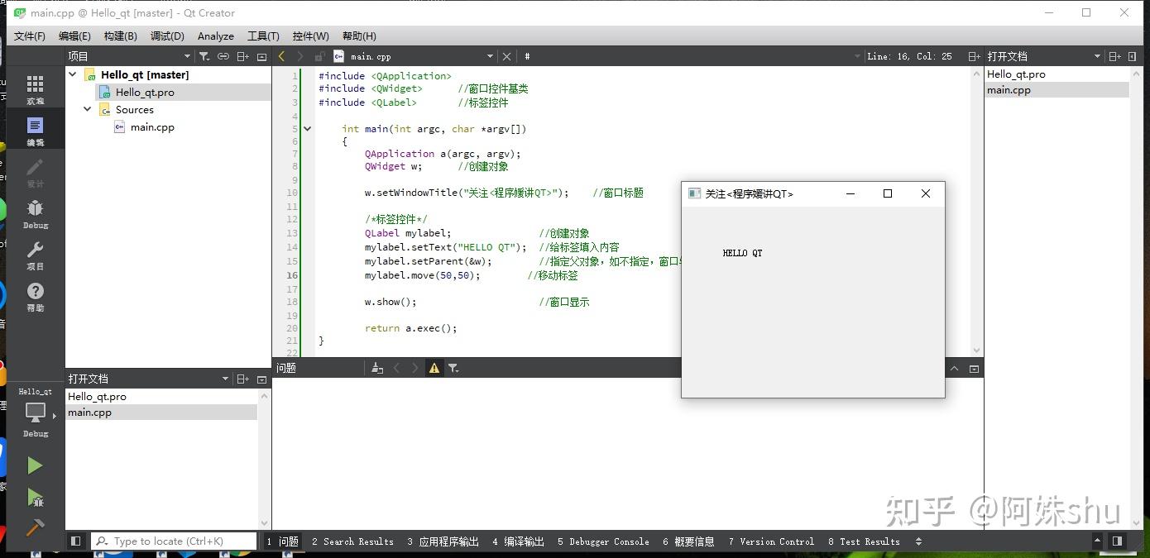Click the navigate back arrow in editor toolbar
Image resolution: width=1150 pixels, height=558 pixels.
(x=280, y=55)
